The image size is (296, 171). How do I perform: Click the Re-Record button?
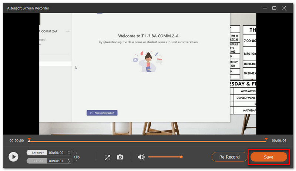(229, 157)
